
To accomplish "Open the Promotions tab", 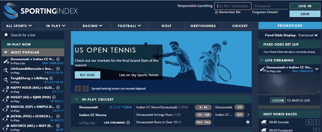I will [290, 26].
